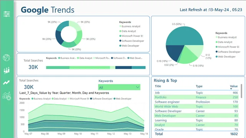Click the 'Portfolio' row in table
The image size is (246, 138).
[x=196, y=97]
